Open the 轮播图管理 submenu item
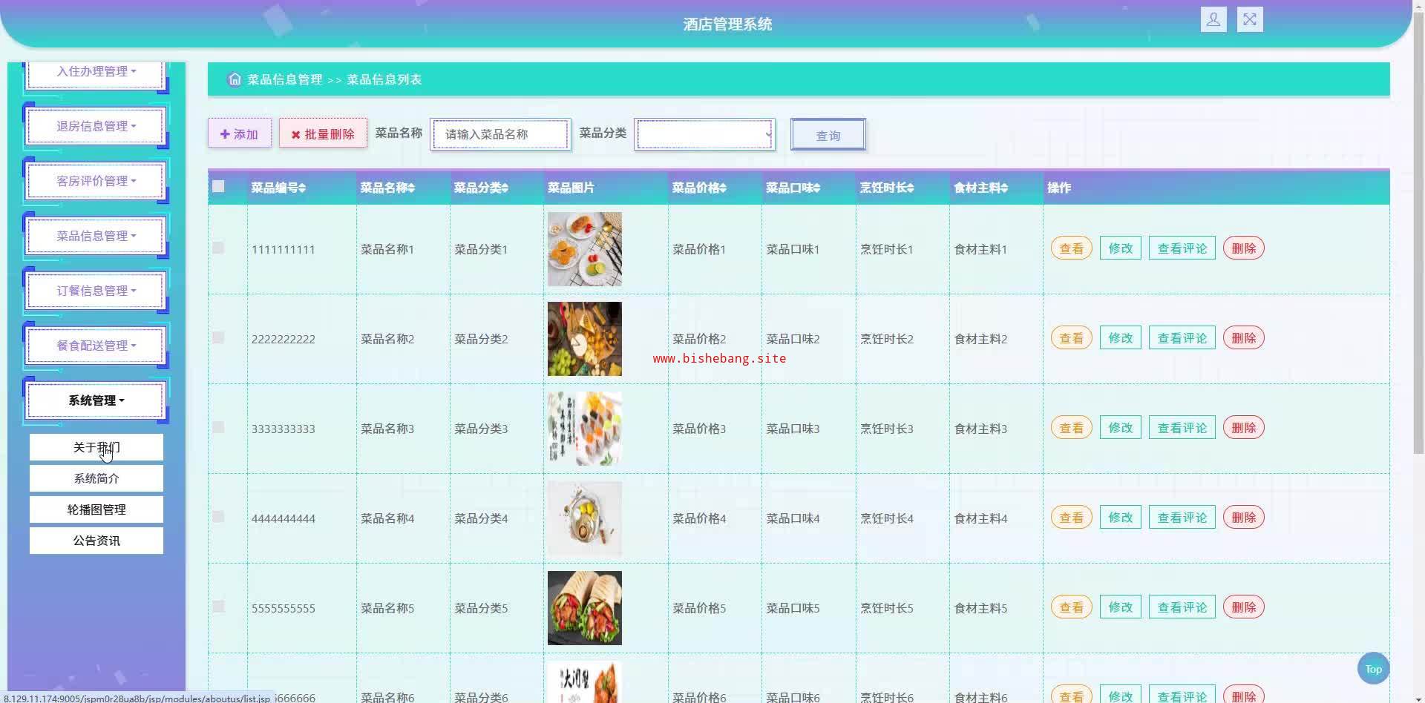Viewport: 1425px width, 703px height. (x=96, y=509)
